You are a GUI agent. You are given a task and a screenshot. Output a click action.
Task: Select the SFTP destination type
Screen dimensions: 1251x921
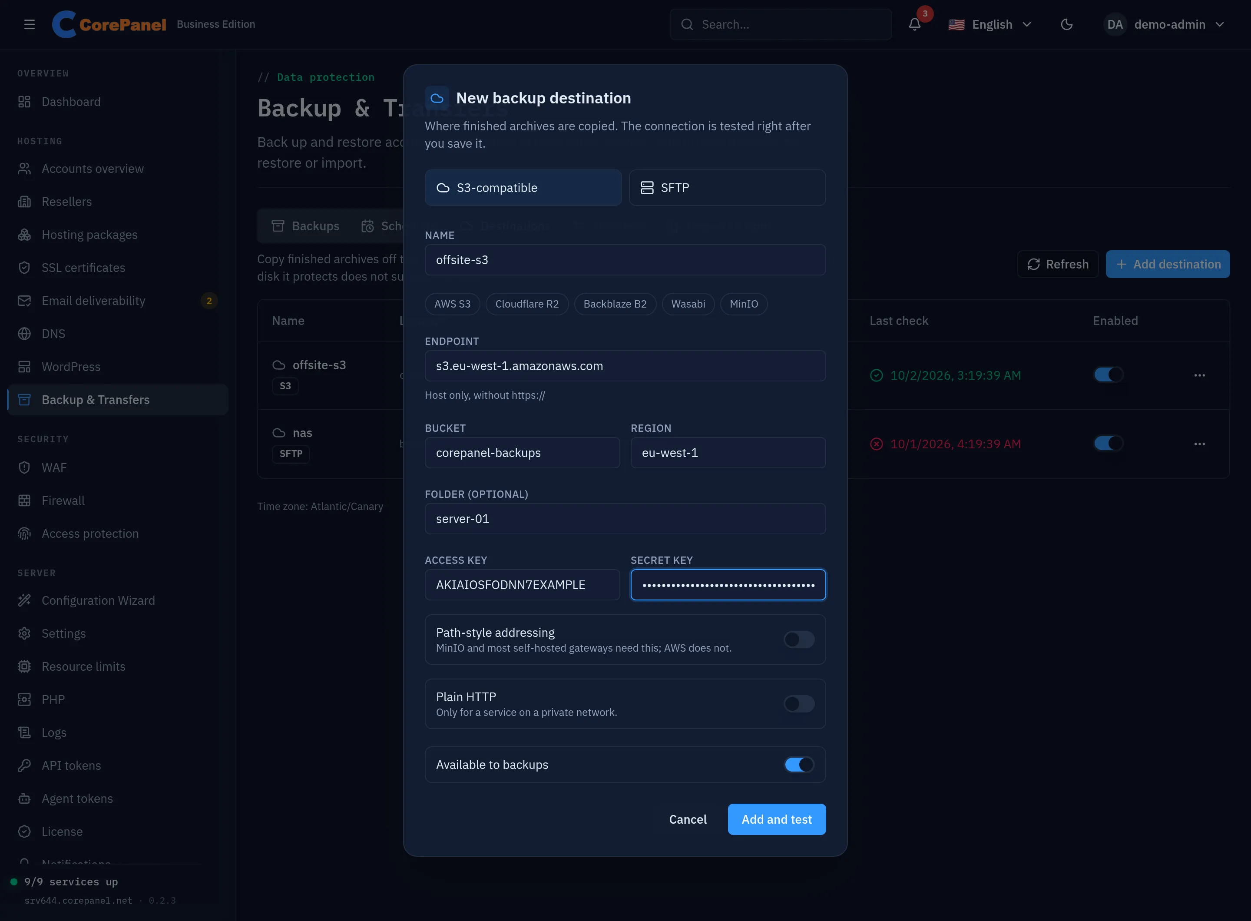point(727,188)
